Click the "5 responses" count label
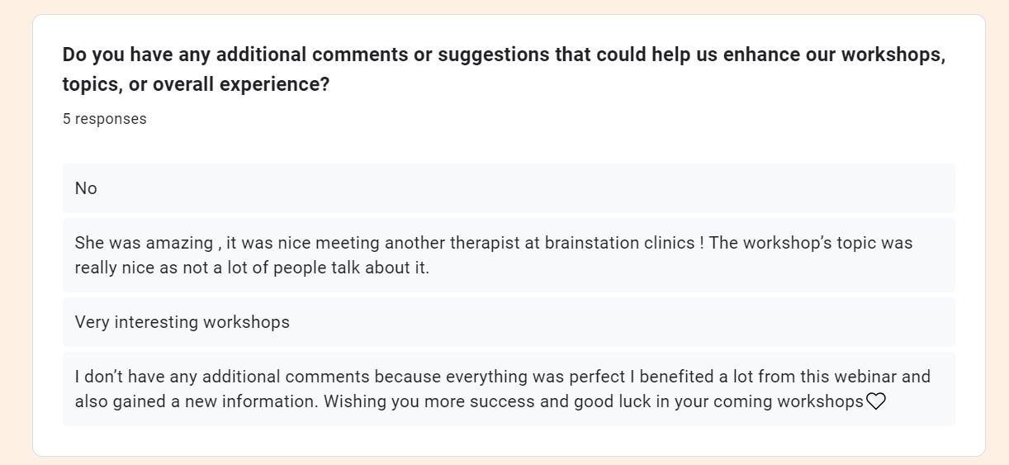 click(105, 119)
